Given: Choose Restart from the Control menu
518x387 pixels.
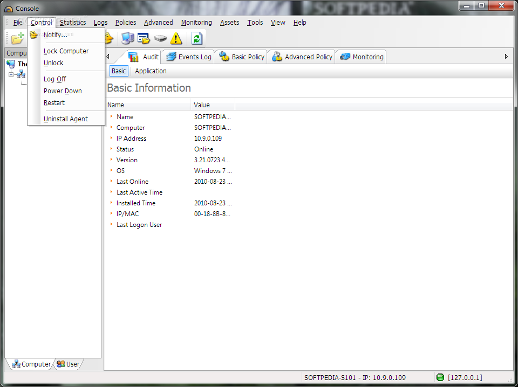Looking at the screenshot, I should [x=66, y=102].
